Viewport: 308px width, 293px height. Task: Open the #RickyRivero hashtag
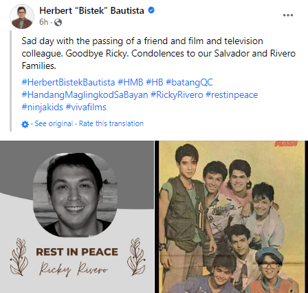click(x=177, y=95)
